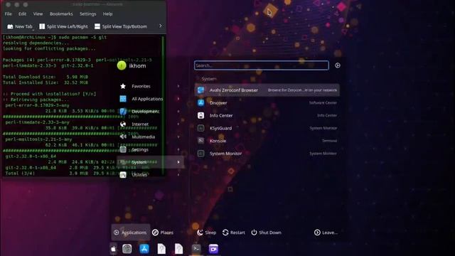Launch the Info Center icon

[200, 115]
